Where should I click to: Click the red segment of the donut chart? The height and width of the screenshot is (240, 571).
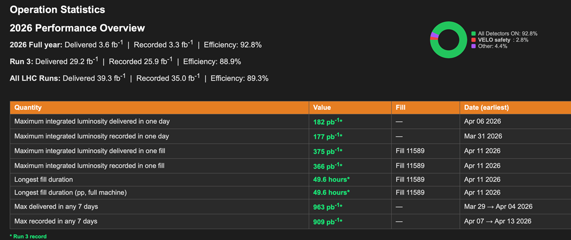[x=433, y=39]
